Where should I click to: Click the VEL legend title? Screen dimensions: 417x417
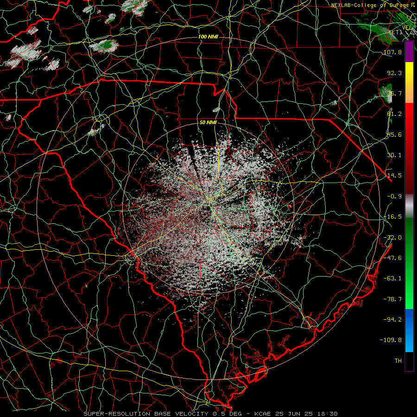click(407, 27)
